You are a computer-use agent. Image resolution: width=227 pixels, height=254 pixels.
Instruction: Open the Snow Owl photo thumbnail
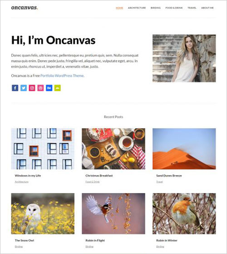point(43,213)
